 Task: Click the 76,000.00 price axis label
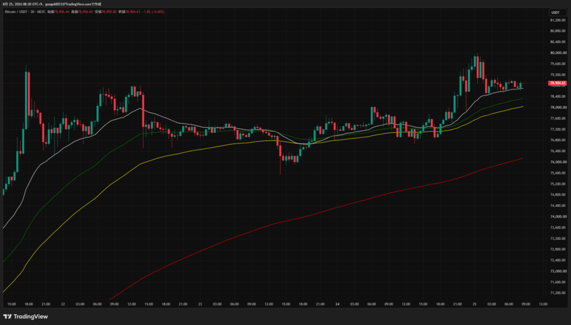[x=558, y=162]
